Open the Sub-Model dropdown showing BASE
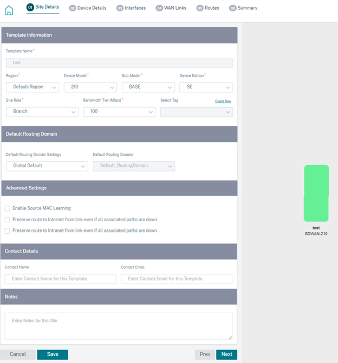The height and width of the screenshot is (363, 338). coord(148,87)
